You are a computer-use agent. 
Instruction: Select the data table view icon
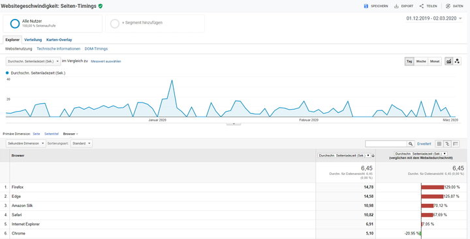pyautogui.click(x=439, y=144)
